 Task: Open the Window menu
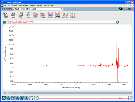point(46,6)
